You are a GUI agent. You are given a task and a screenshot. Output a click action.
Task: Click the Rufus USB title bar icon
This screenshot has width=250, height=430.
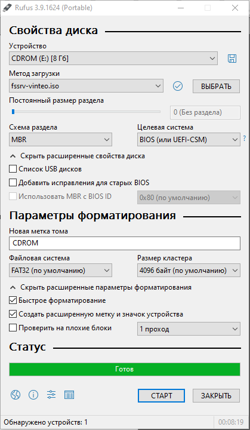6,8
